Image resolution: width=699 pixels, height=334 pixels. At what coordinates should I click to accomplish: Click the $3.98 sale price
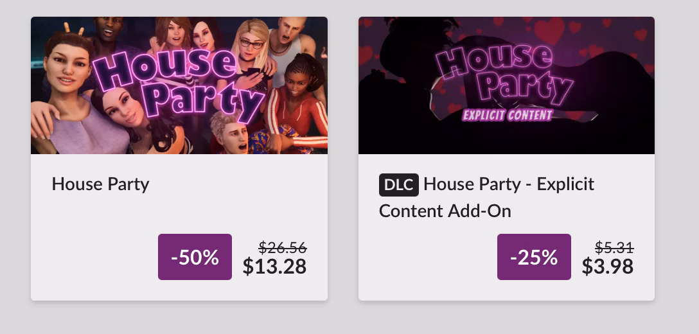607,266
